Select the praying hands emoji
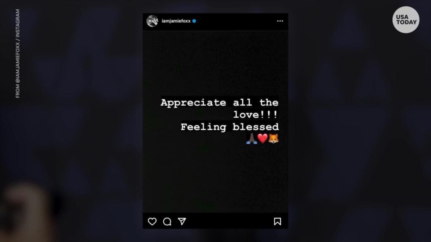This screenshot has width=431, height=242. (x=252, y=139)
